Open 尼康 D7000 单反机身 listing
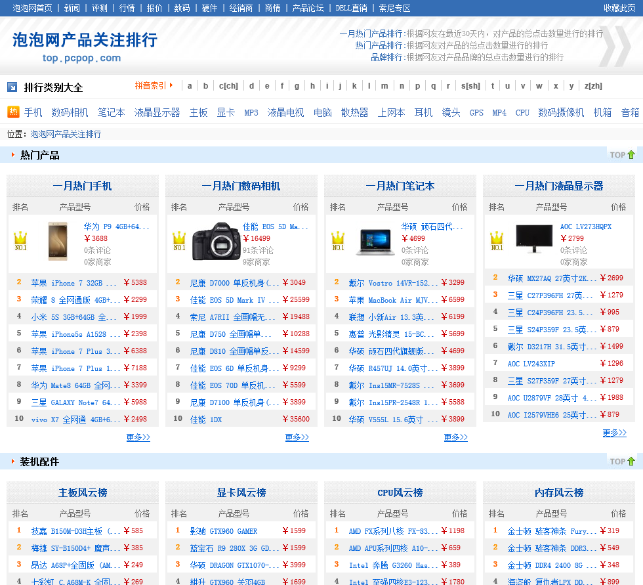 (234, 283)
